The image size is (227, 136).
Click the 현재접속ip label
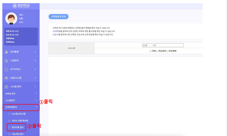(10, 42)
